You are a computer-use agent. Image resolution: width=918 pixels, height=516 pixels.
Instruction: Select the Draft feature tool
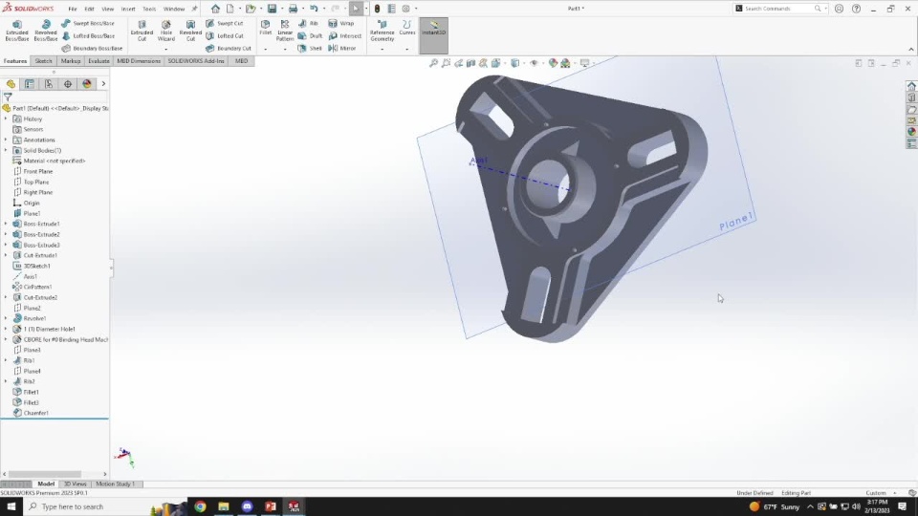coord(310,35)
